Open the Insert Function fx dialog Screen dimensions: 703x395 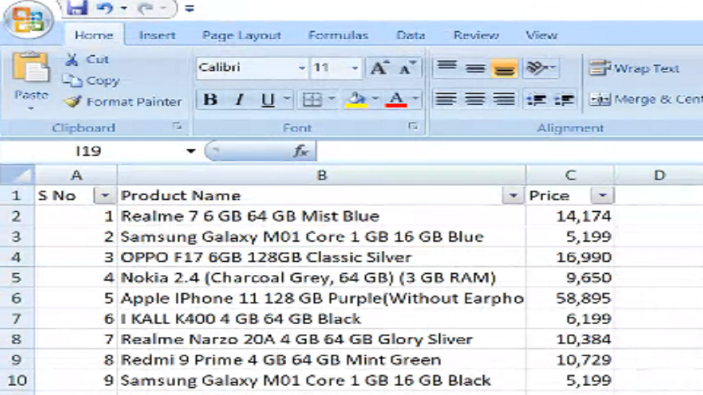[300, 151]
